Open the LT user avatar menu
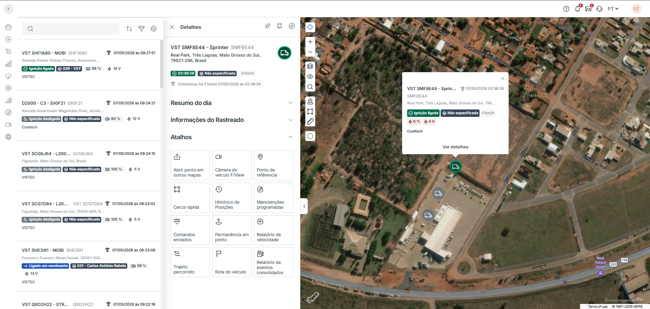This screenshot has width=650, height=309. tap(636, 9)
